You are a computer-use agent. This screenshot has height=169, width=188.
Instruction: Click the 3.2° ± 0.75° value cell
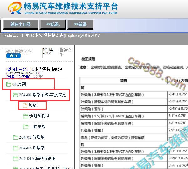[x=178, y=123]
